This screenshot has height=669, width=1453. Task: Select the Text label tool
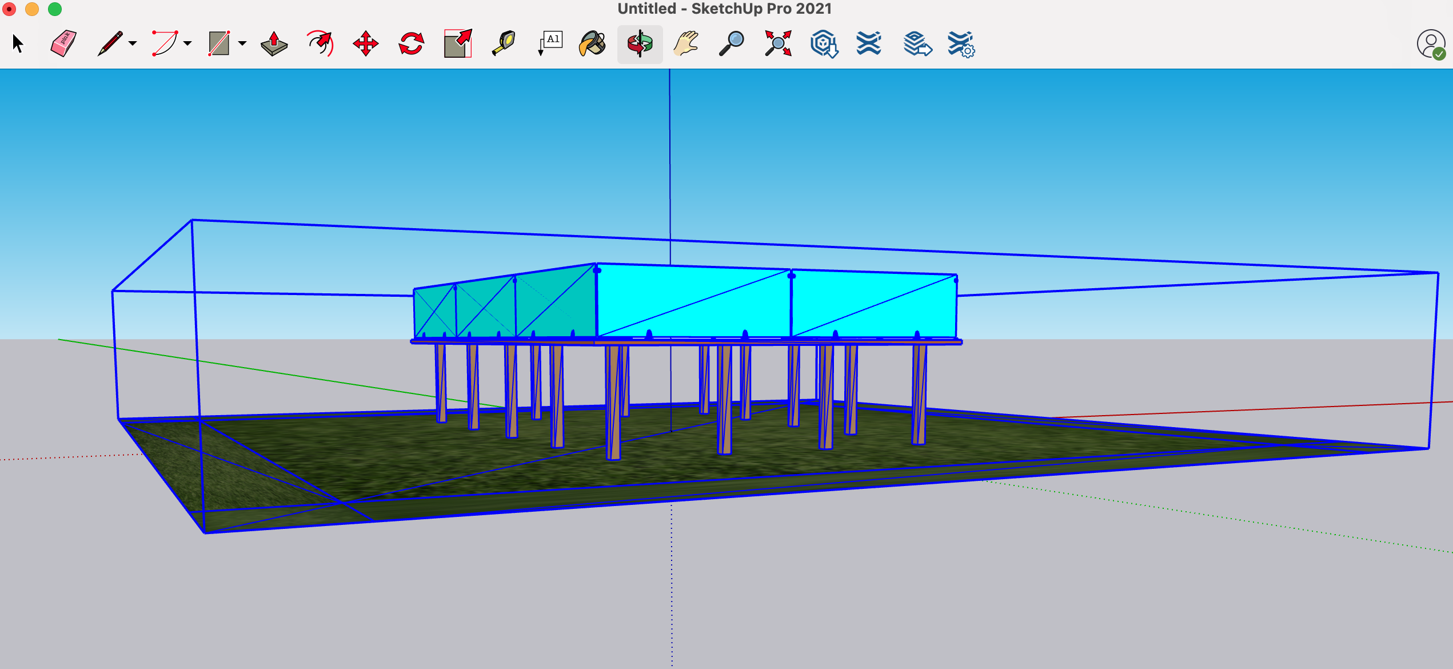(550, 43)
